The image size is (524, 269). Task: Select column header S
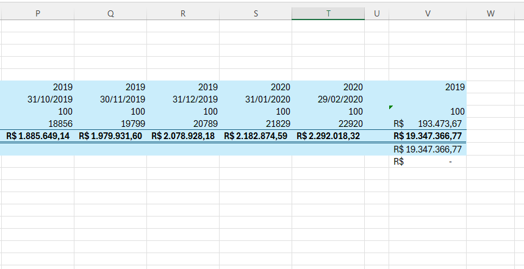click(256, 13)
